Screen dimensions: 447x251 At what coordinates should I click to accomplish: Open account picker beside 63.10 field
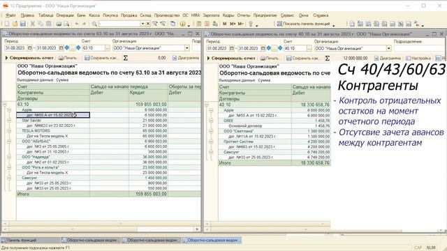pyautogui.click(x=107, y=48)
